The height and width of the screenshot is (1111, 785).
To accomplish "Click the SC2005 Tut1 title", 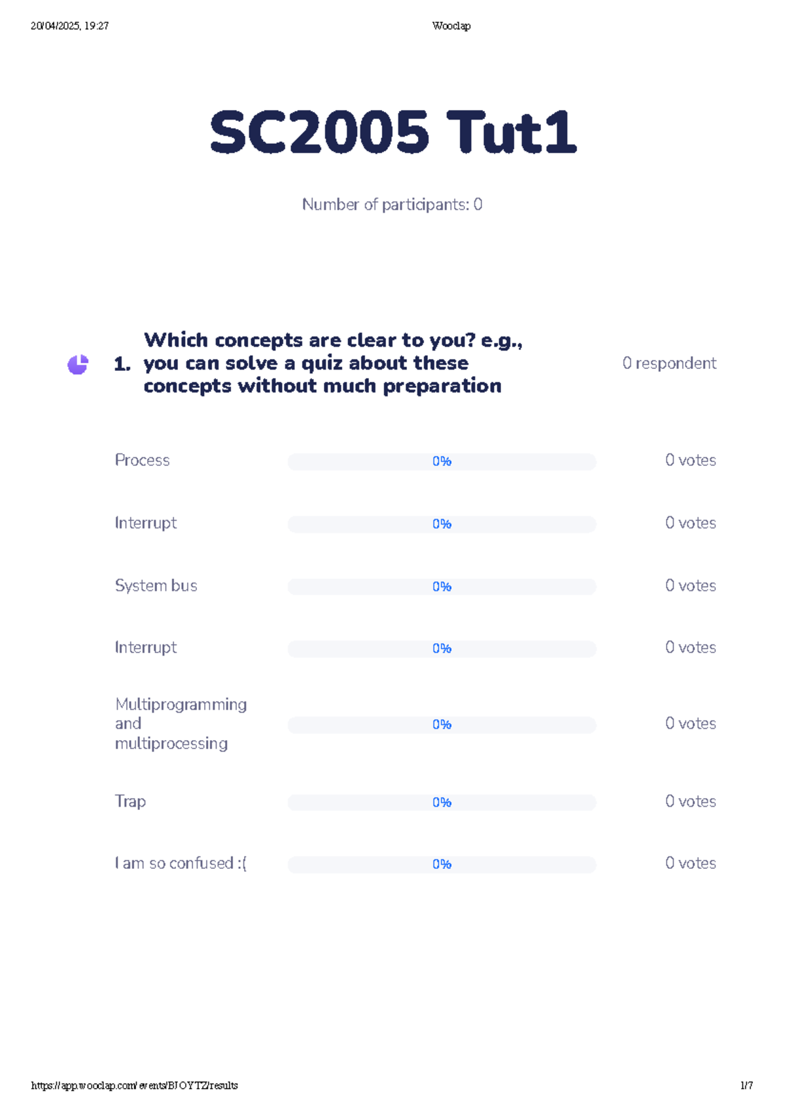I will click(392, 133).
